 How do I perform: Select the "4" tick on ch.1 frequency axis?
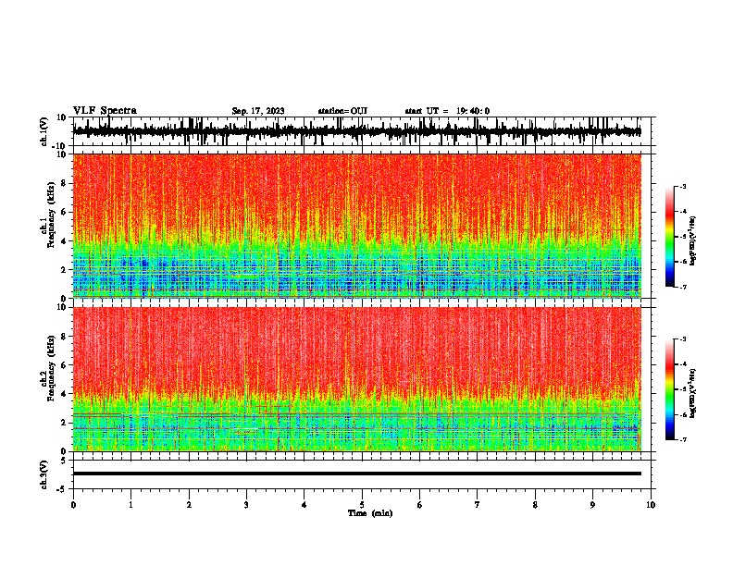click(64, 241)
